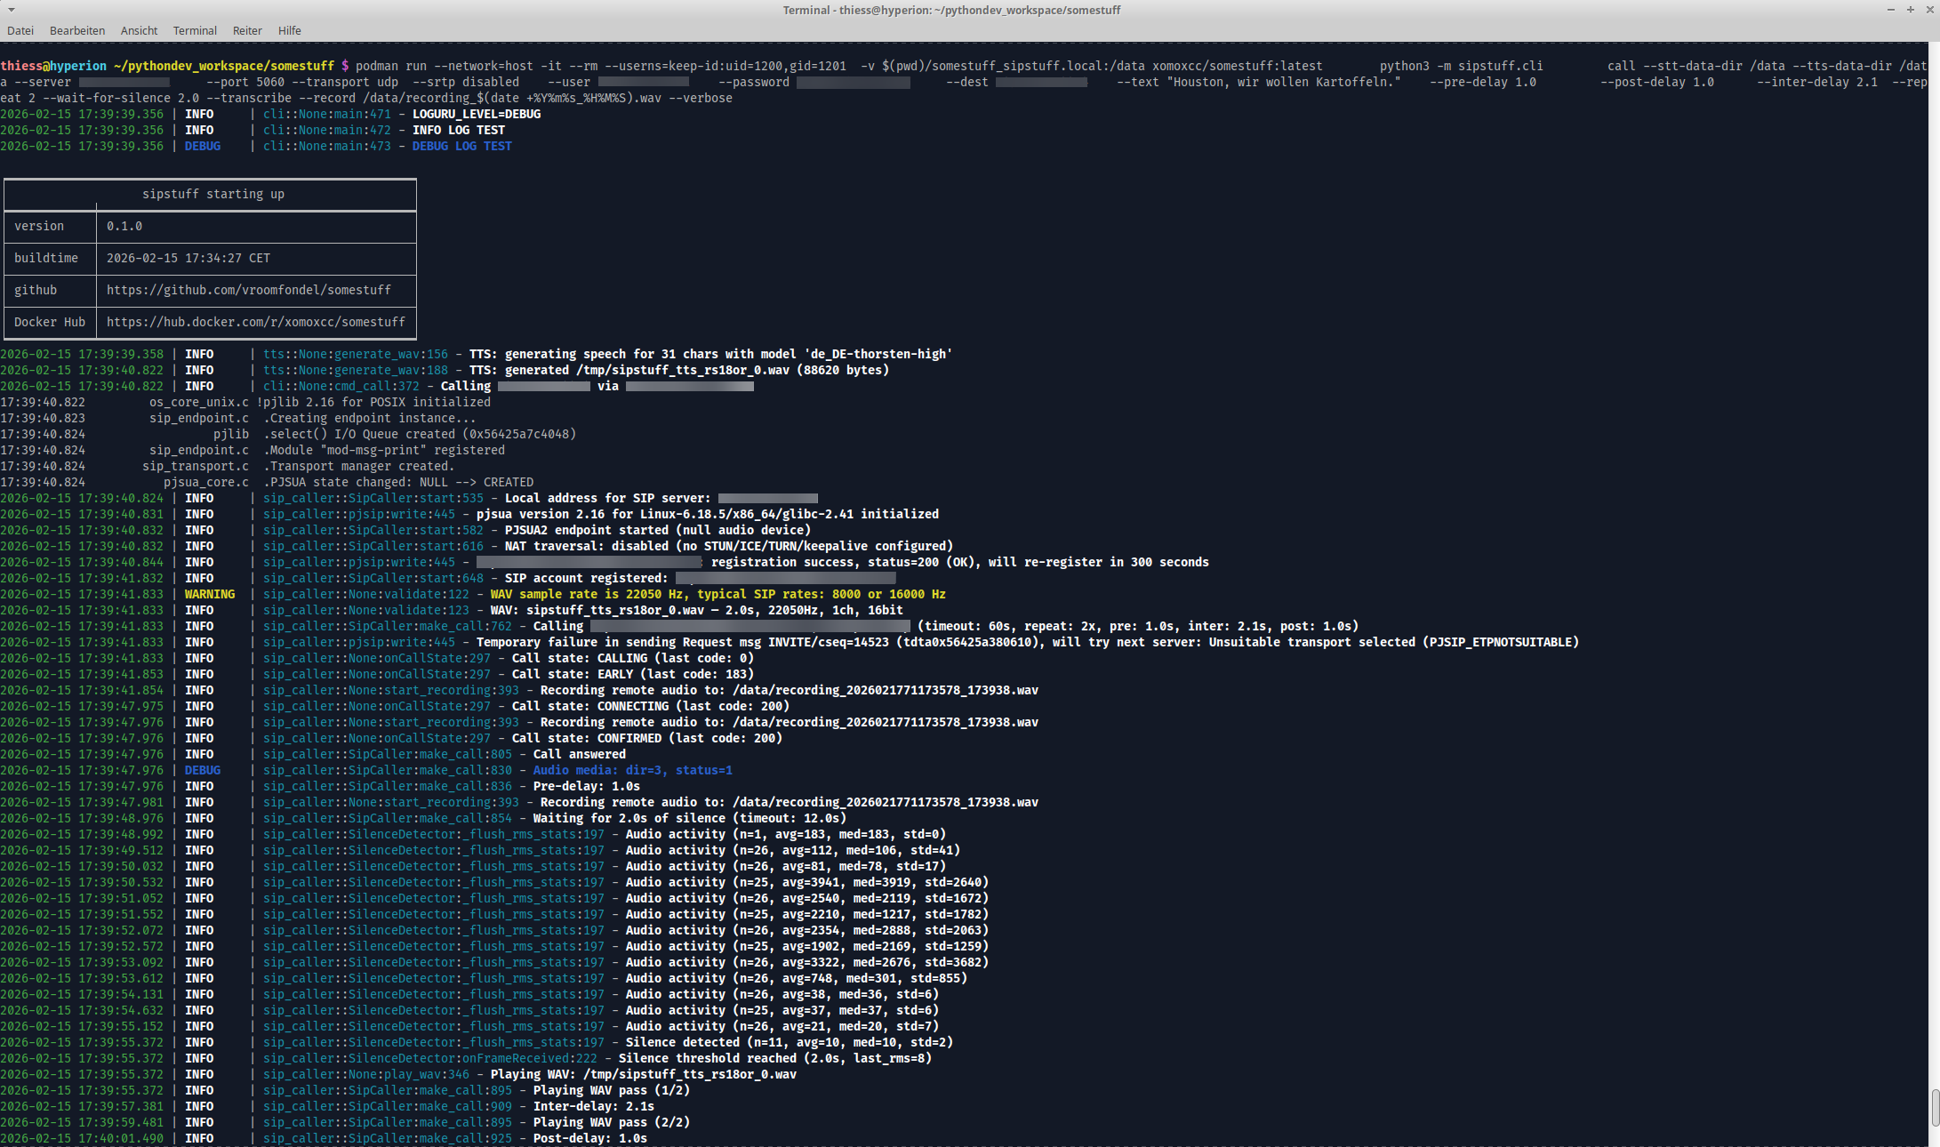Open the Bearbeiten menu
Image resolution: width=1940 pixels, height=1147 pixels.
coord(77,30)
